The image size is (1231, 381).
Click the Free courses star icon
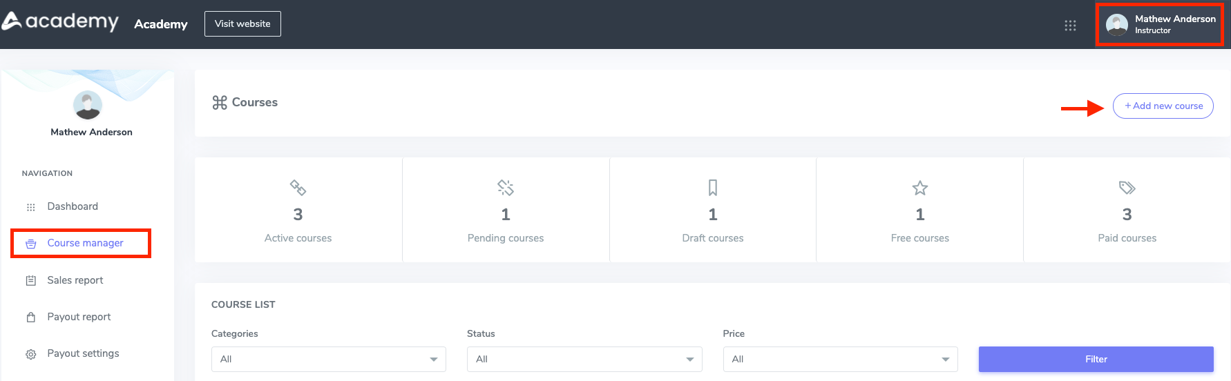click(919, 188)
